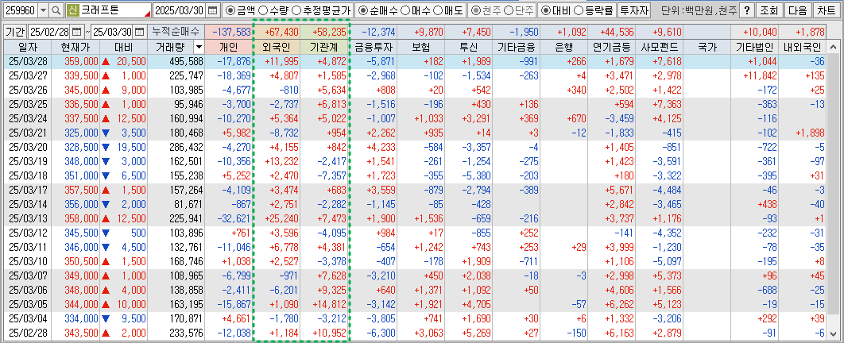The width and height of the screenshot is (844, 343).
Task: Click the 외국인 column header
Action: click(x=276, y=48)
